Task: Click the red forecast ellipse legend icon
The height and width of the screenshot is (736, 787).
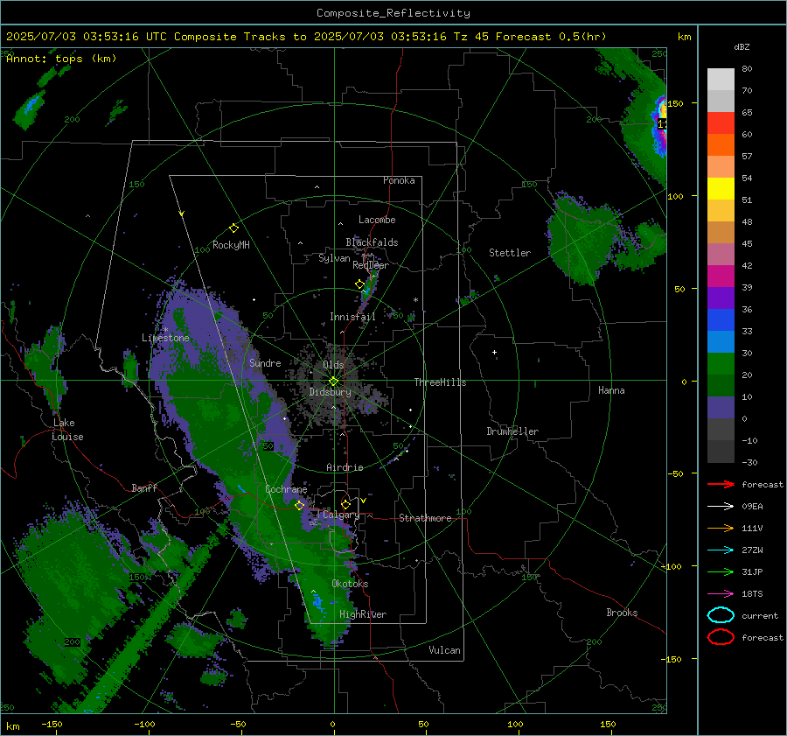Action: [x=721, y=637]
